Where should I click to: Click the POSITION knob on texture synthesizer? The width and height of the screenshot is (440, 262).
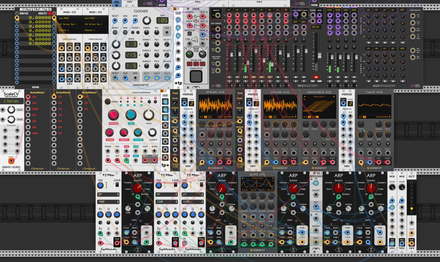click(x=113, y=115)
